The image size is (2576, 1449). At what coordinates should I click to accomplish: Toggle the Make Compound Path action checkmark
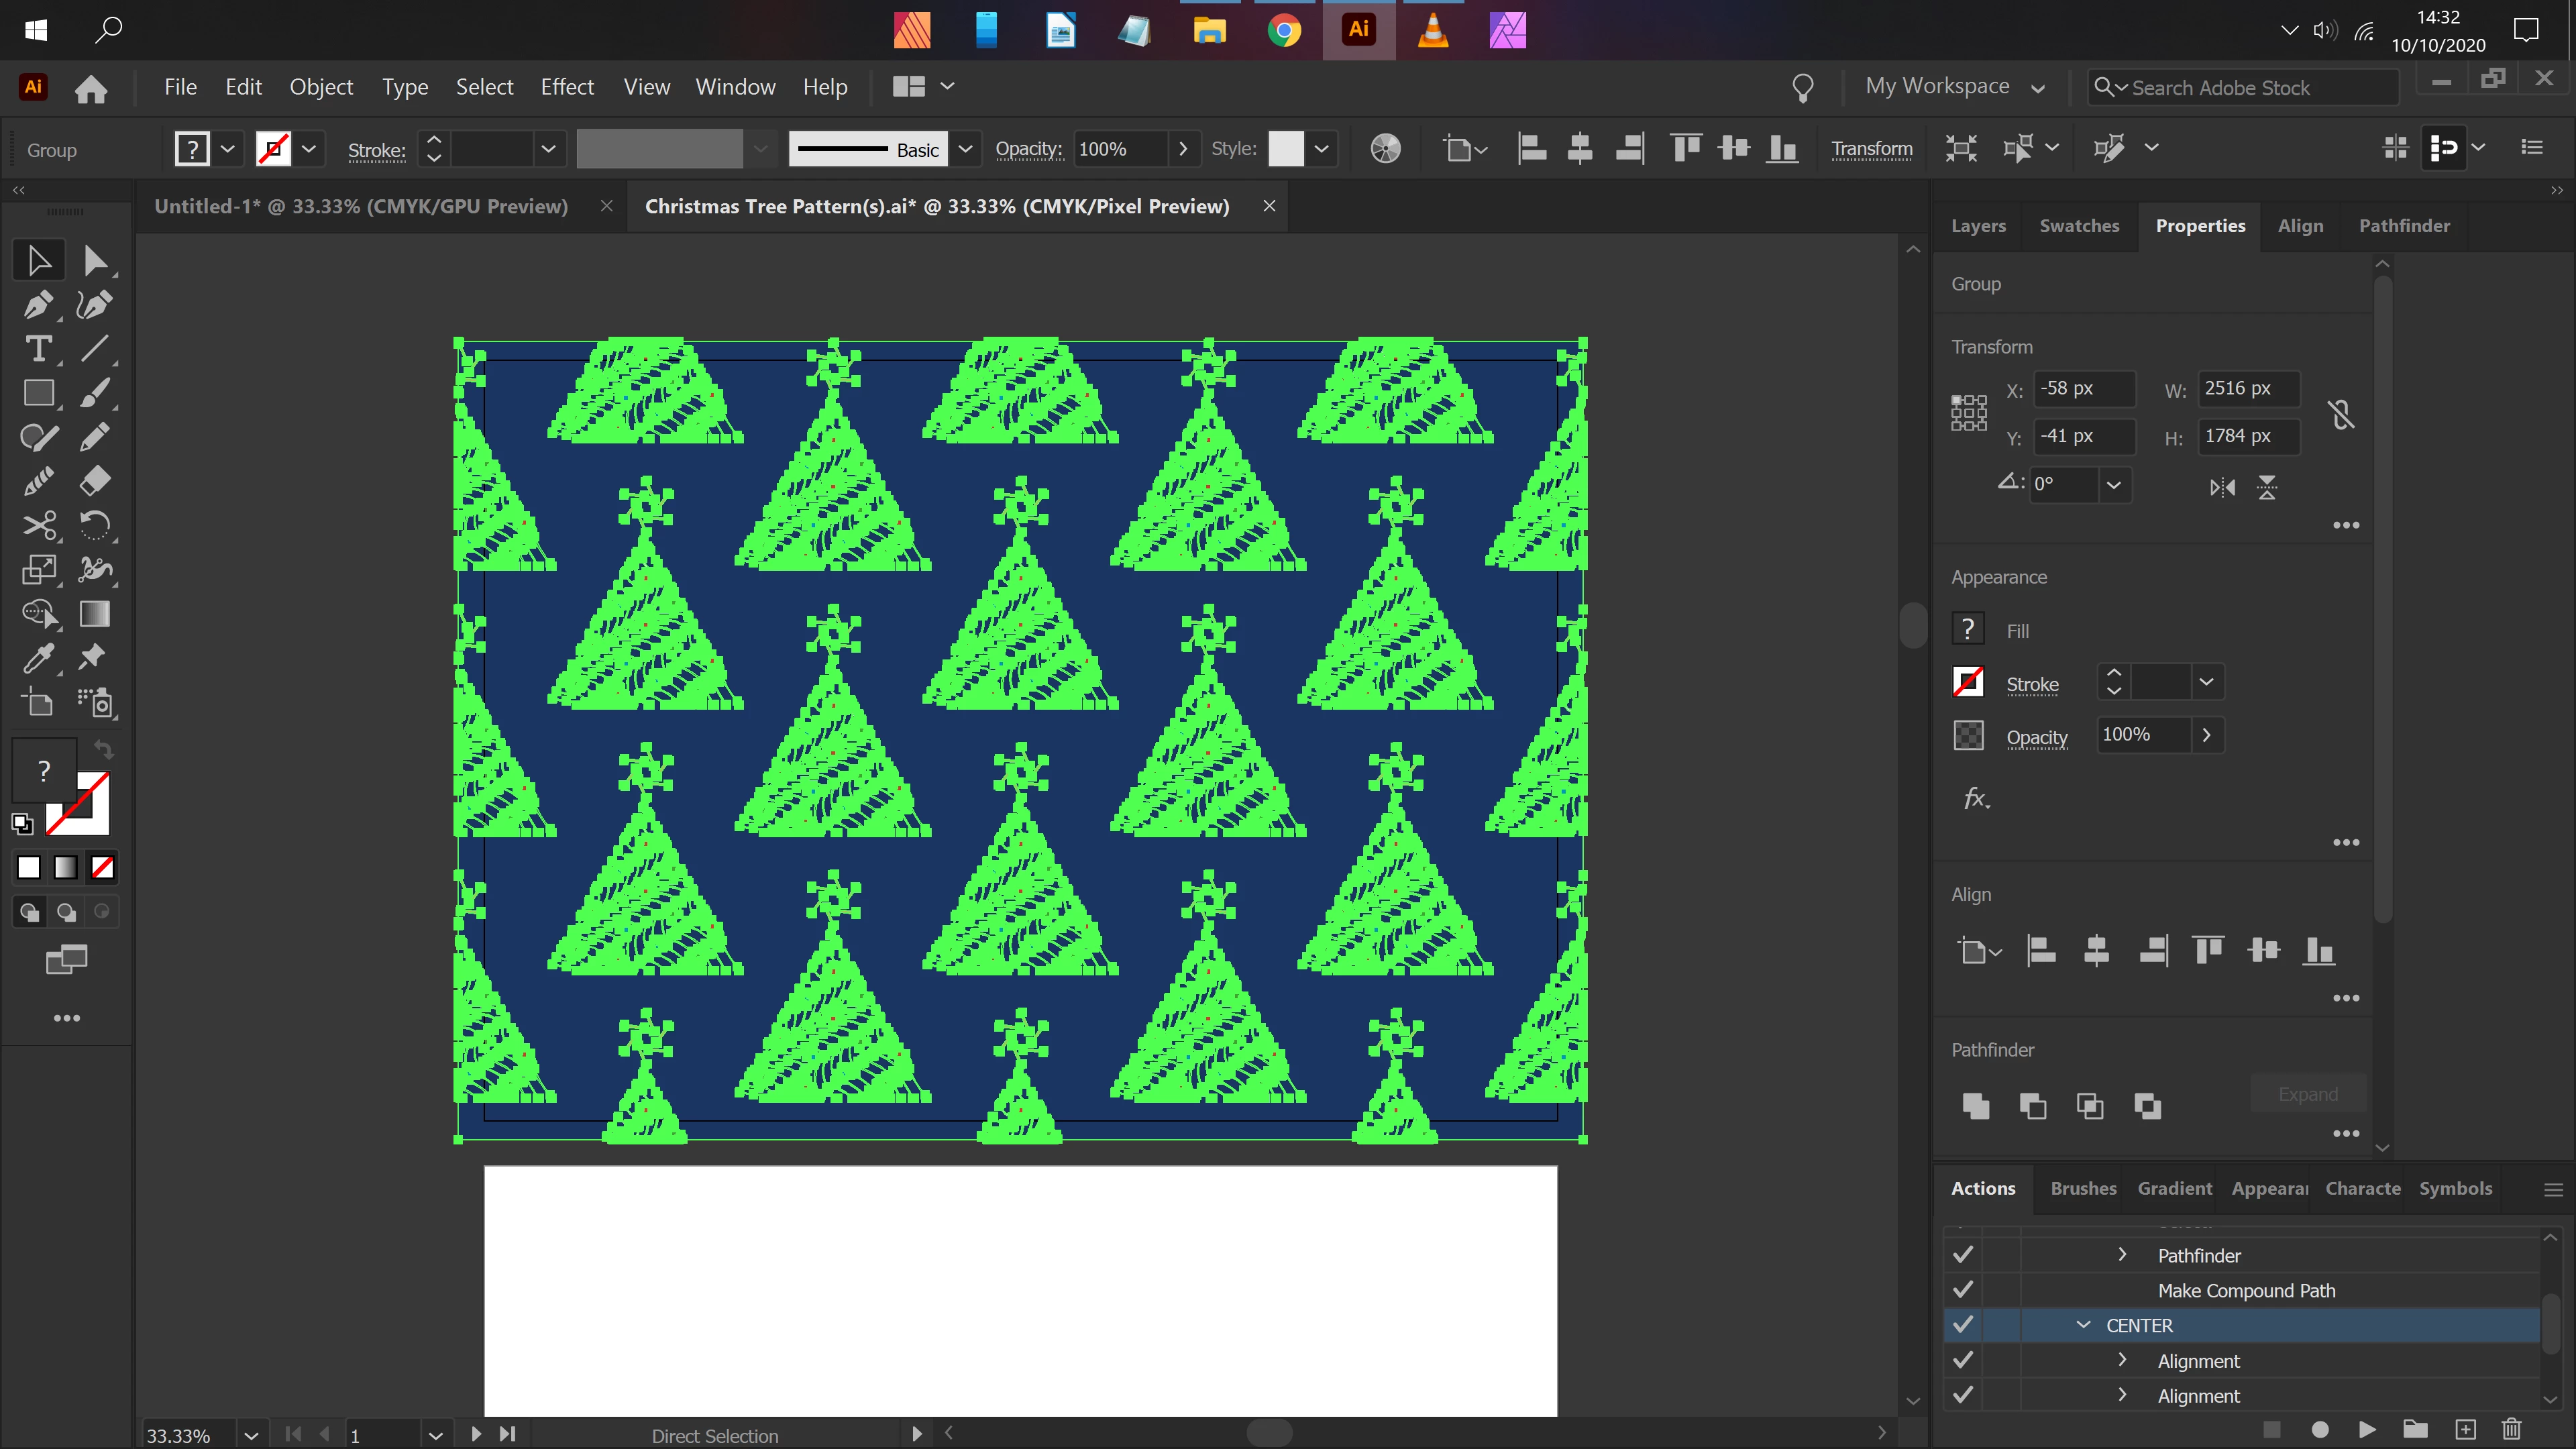coord(1963,1290)
